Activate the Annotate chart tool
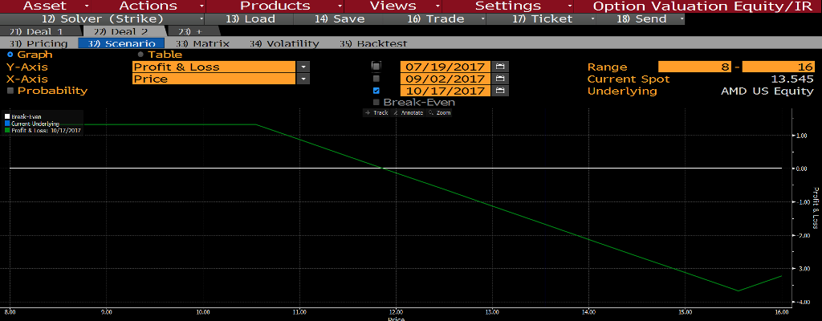 [x=409, y=113]
